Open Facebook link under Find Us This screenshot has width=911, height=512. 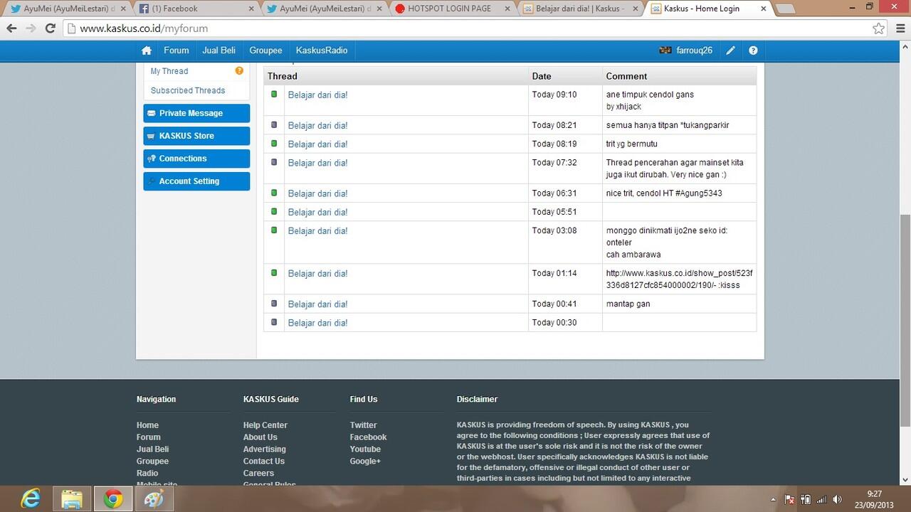tap(368, 437)
